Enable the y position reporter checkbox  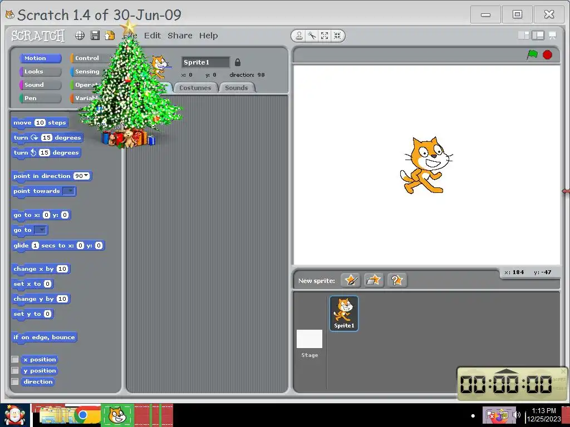click(15, 370)
